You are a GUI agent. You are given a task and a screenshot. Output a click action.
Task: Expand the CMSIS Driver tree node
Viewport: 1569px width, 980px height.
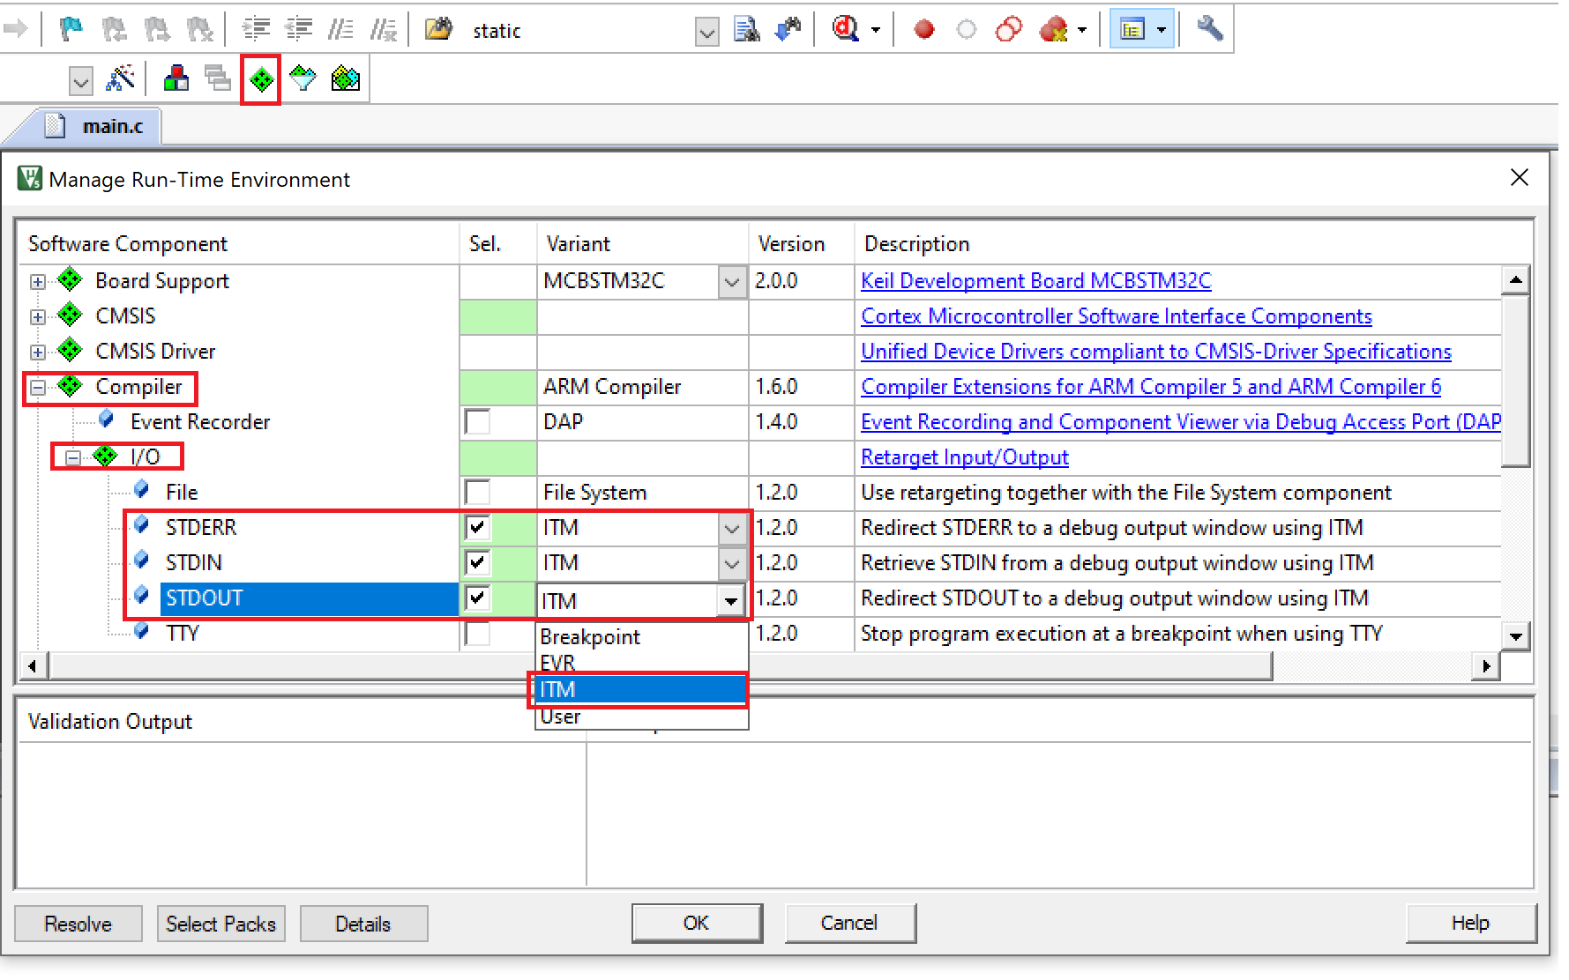[37, 352]
